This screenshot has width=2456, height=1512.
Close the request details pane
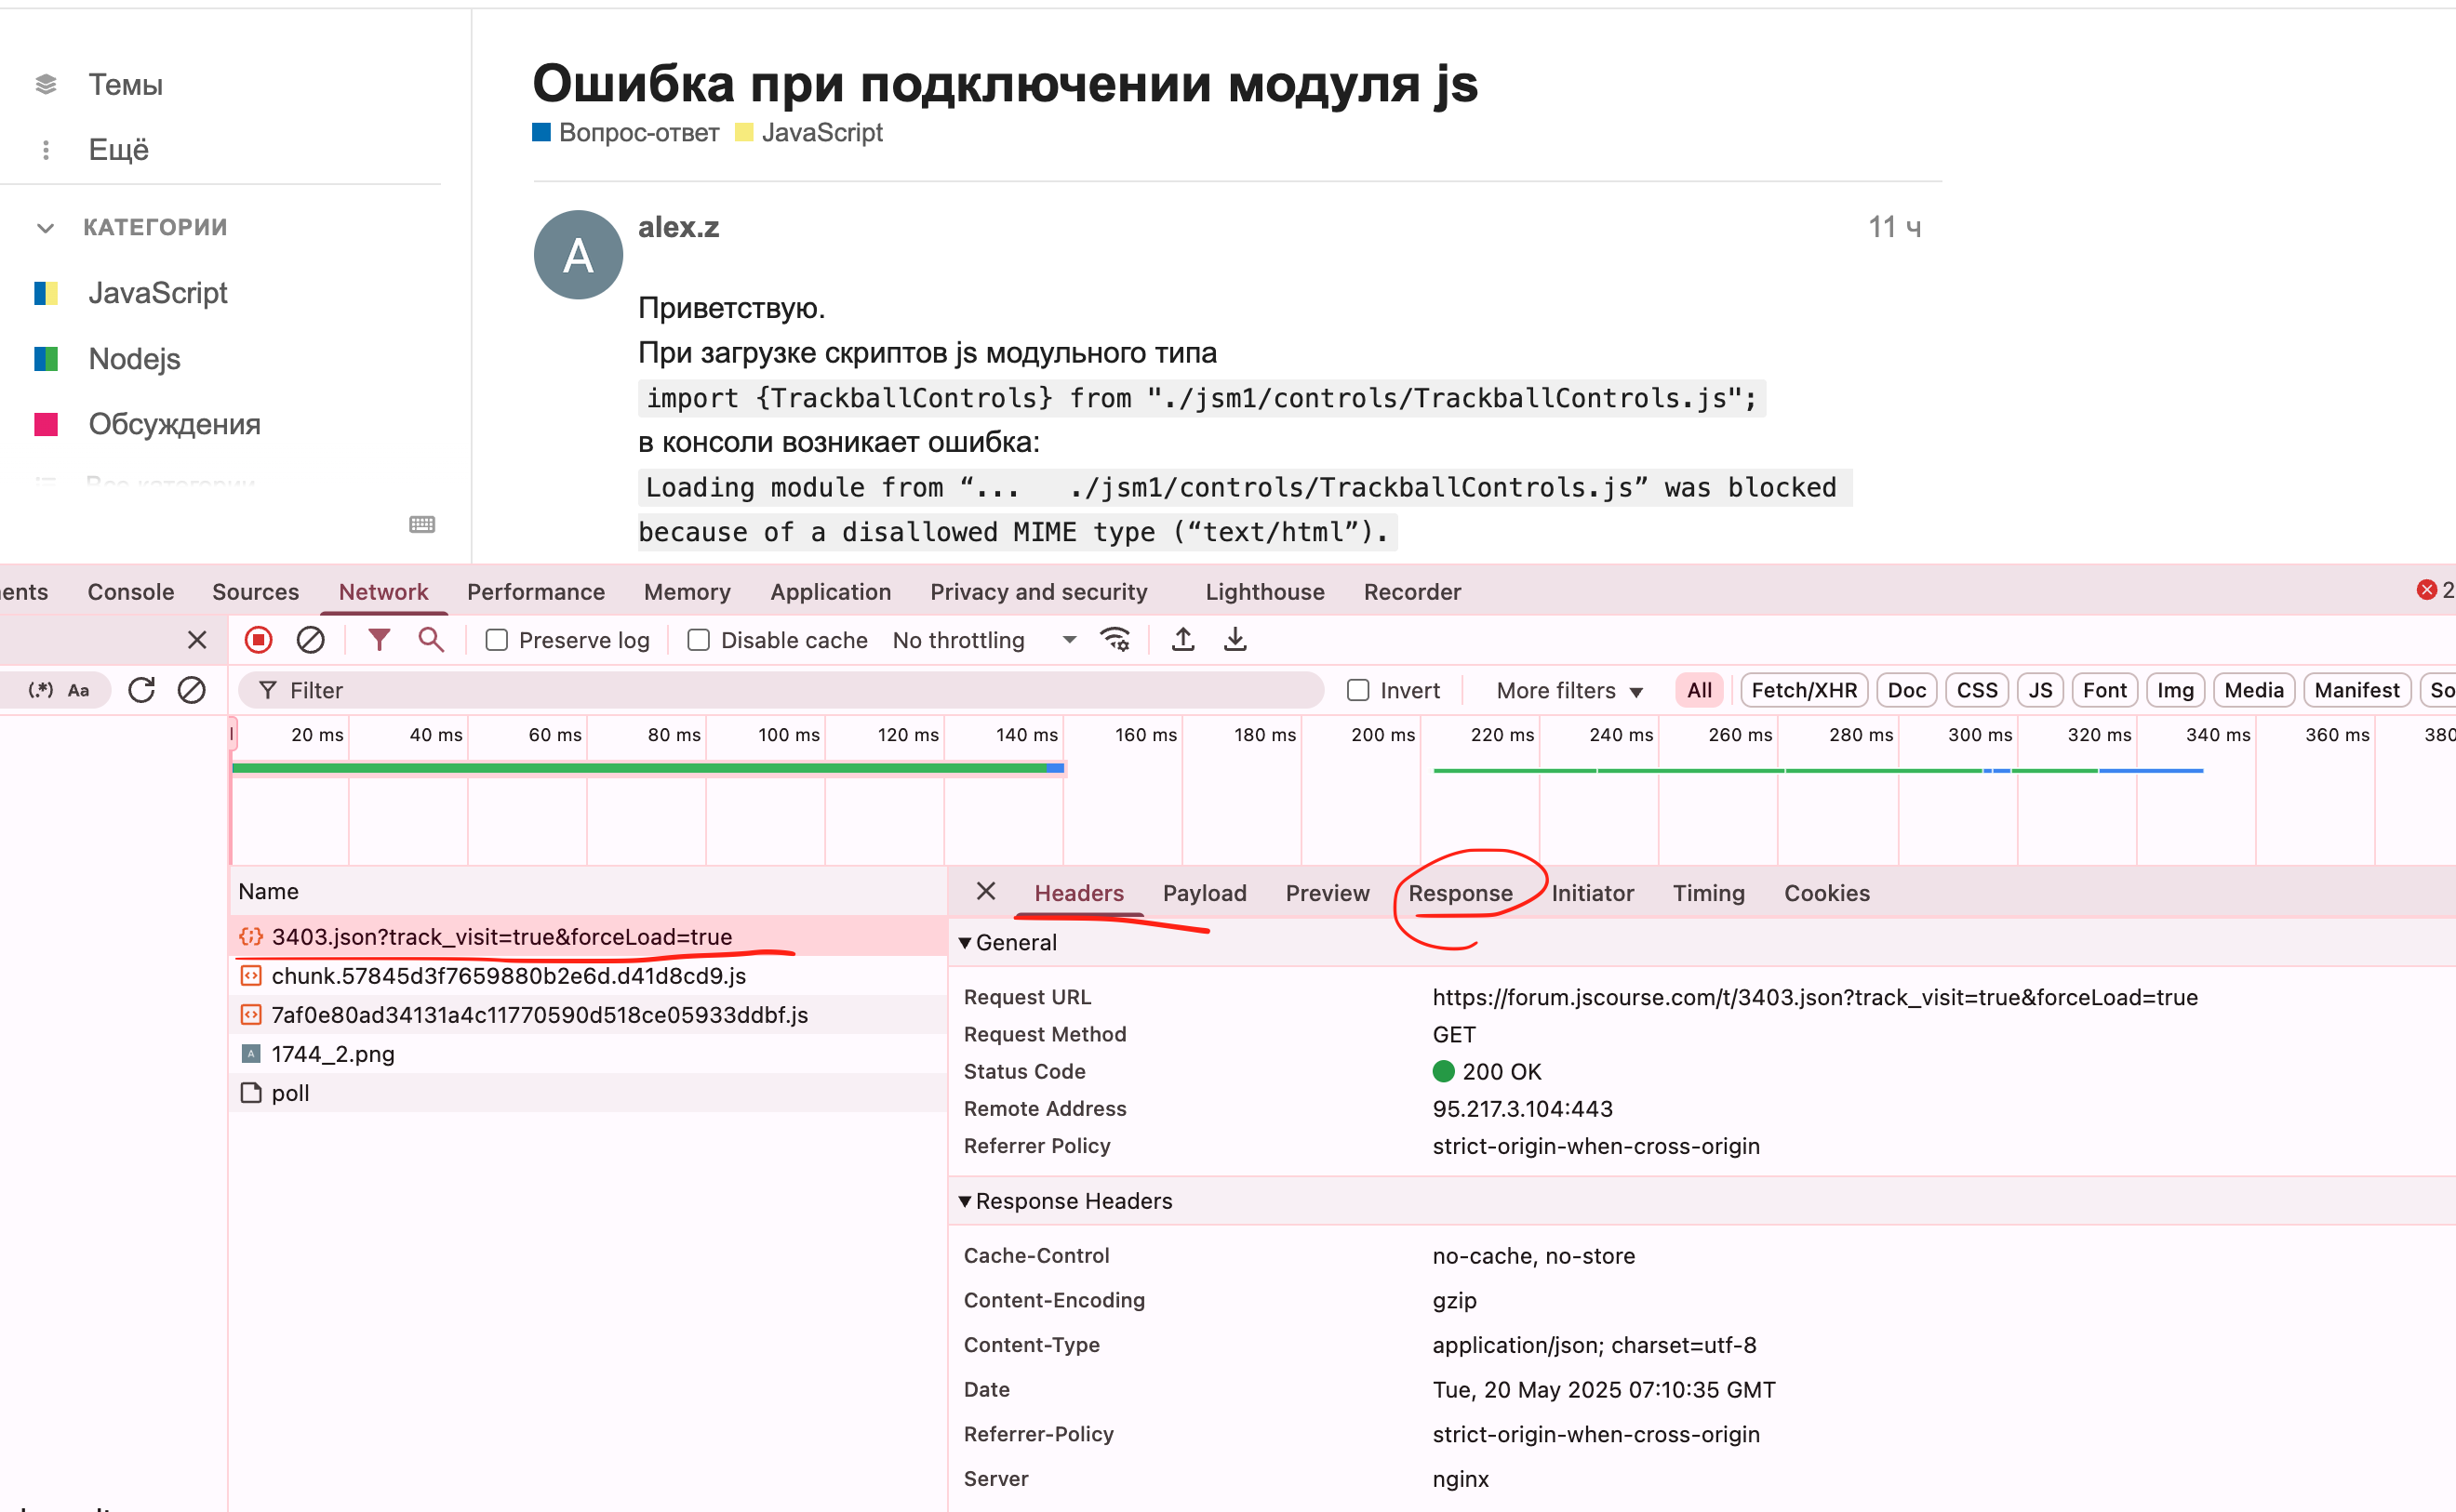(985, 891)
